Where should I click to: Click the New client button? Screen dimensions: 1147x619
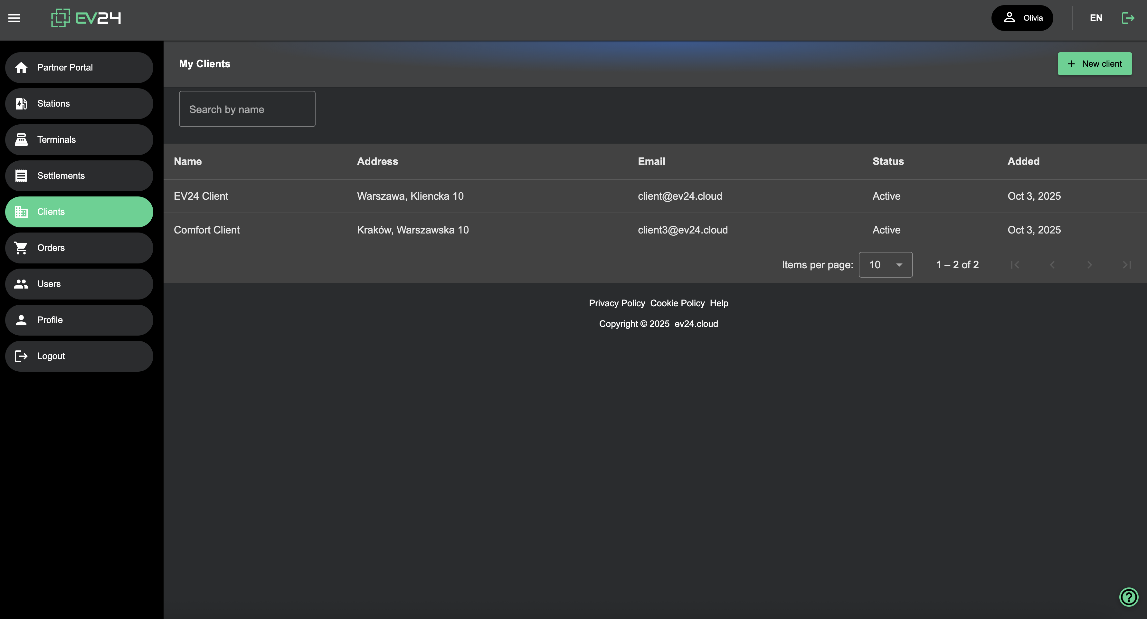1095,64
